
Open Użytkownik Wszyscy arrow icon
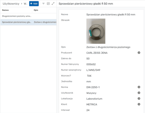(x=139, y=93)
